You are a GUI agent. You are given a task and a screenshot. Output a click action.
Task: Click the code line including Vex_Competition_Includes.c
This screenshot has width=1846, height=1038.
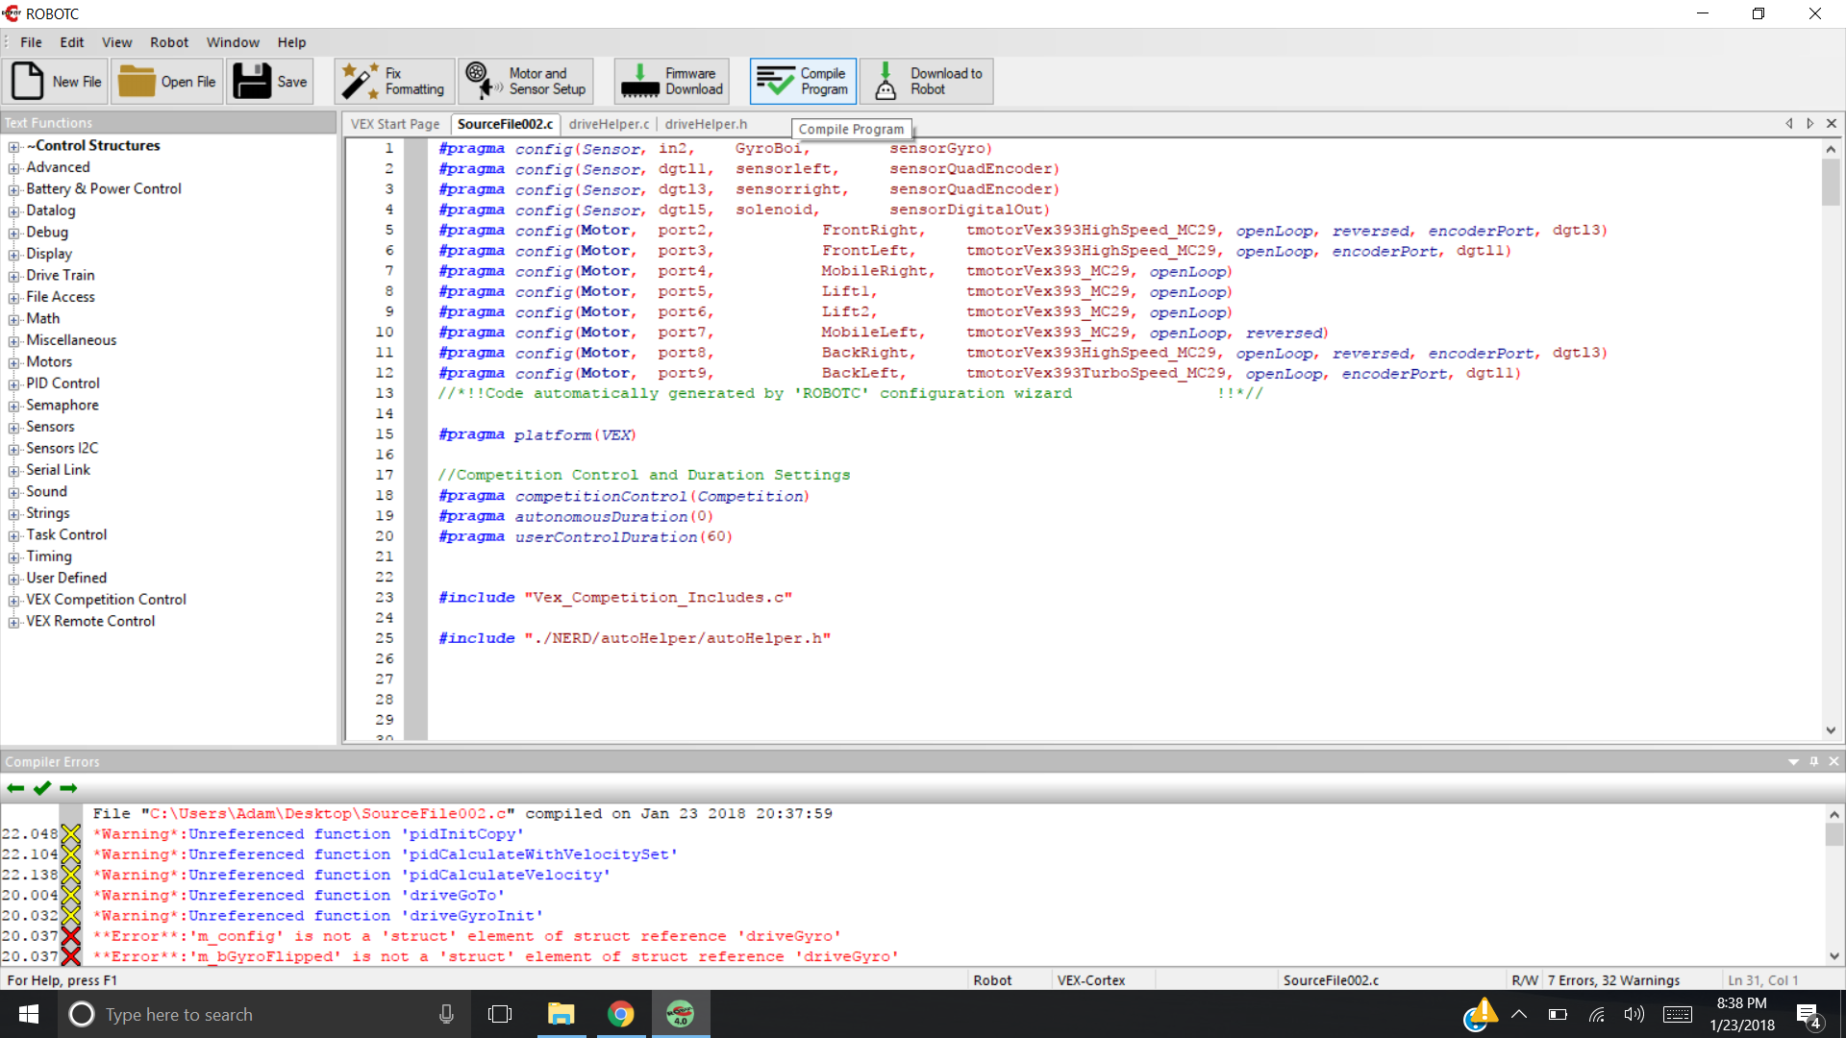[615, 597]
